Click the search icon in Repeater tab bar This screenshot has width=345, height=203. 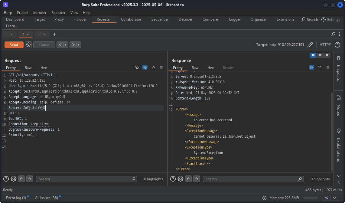(x=333, y=34)
